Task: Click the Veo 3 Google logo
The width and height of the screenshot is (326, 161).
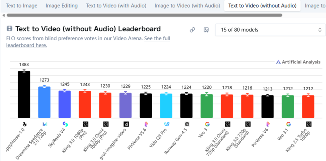Action: click(207, 124)
